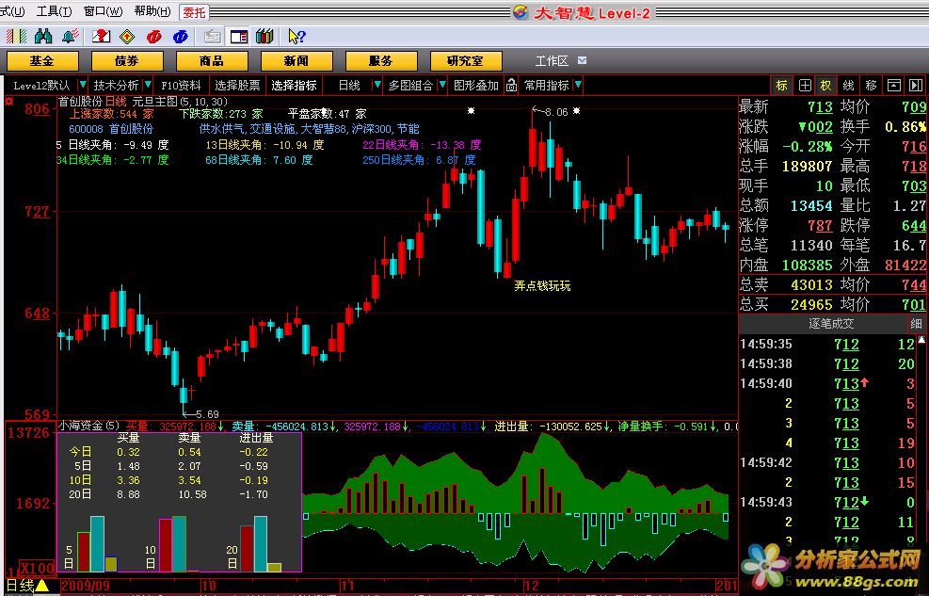The width and height of the screenshot is (929, 596).
Task: Click the context help cursor icon
Action: 296,37
